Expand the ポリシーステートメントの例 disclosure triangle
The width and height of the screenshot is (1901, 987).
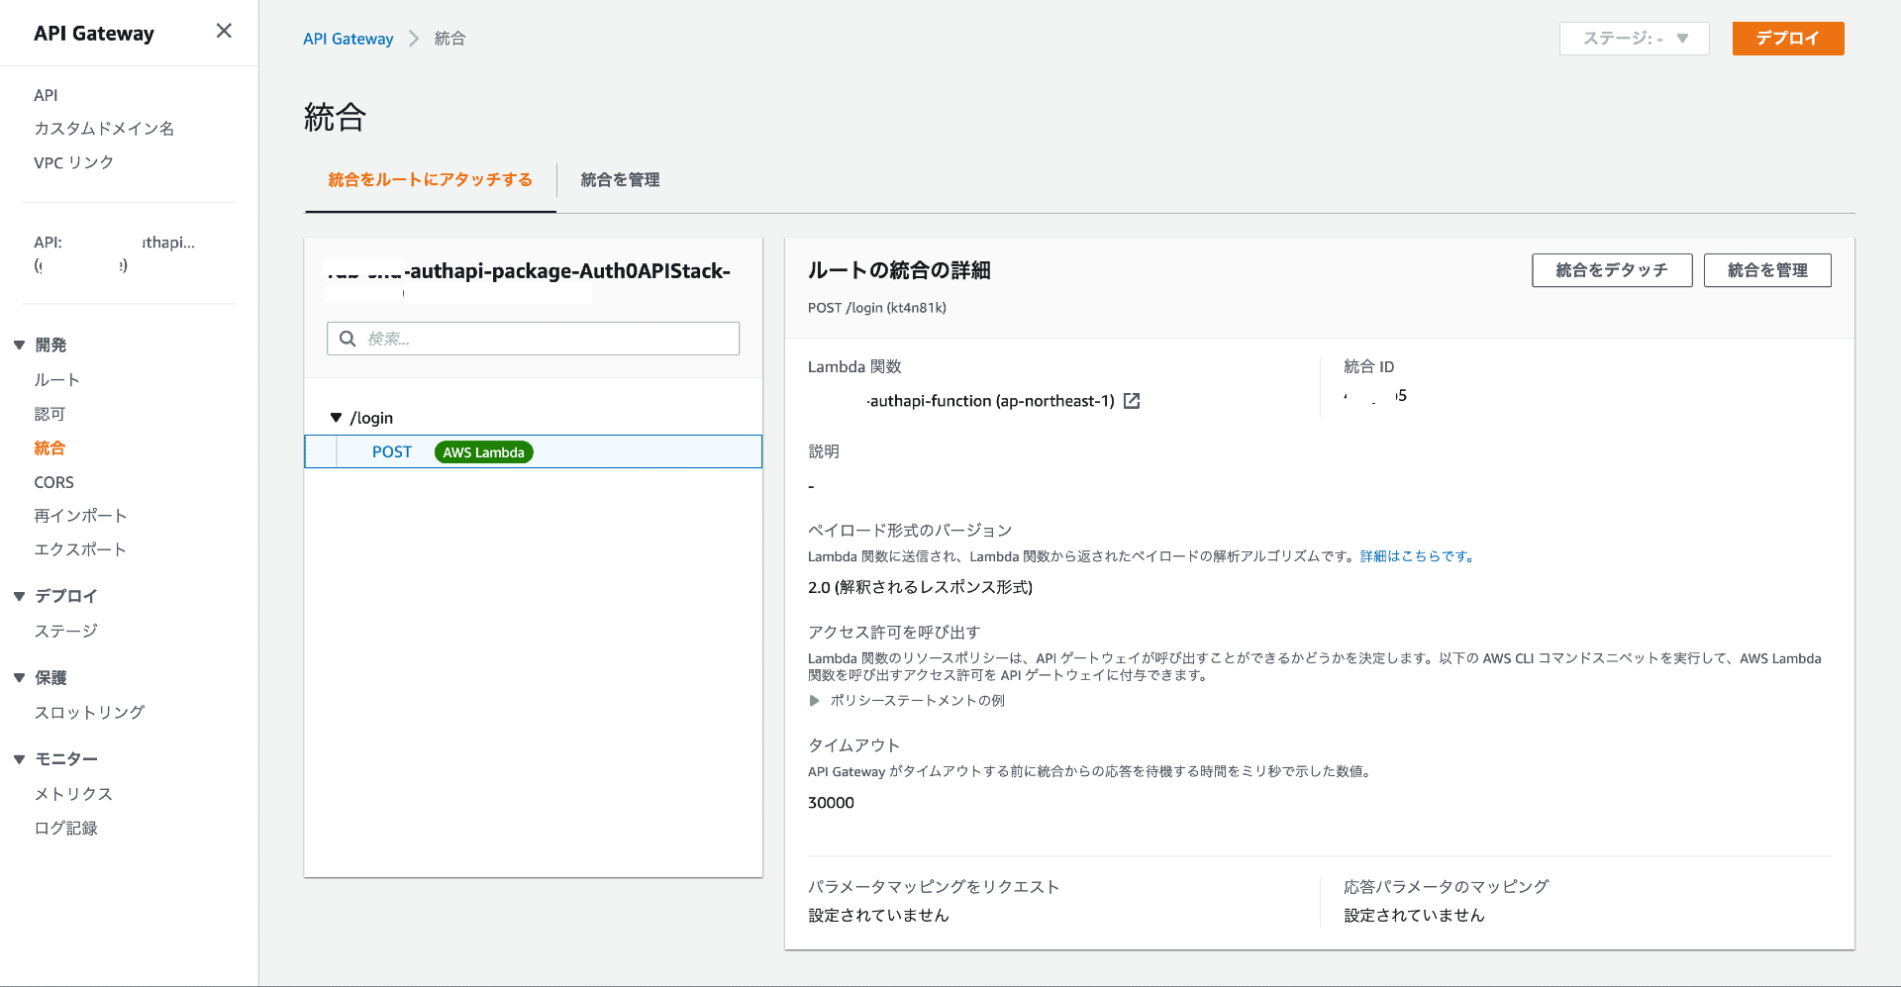814,701
